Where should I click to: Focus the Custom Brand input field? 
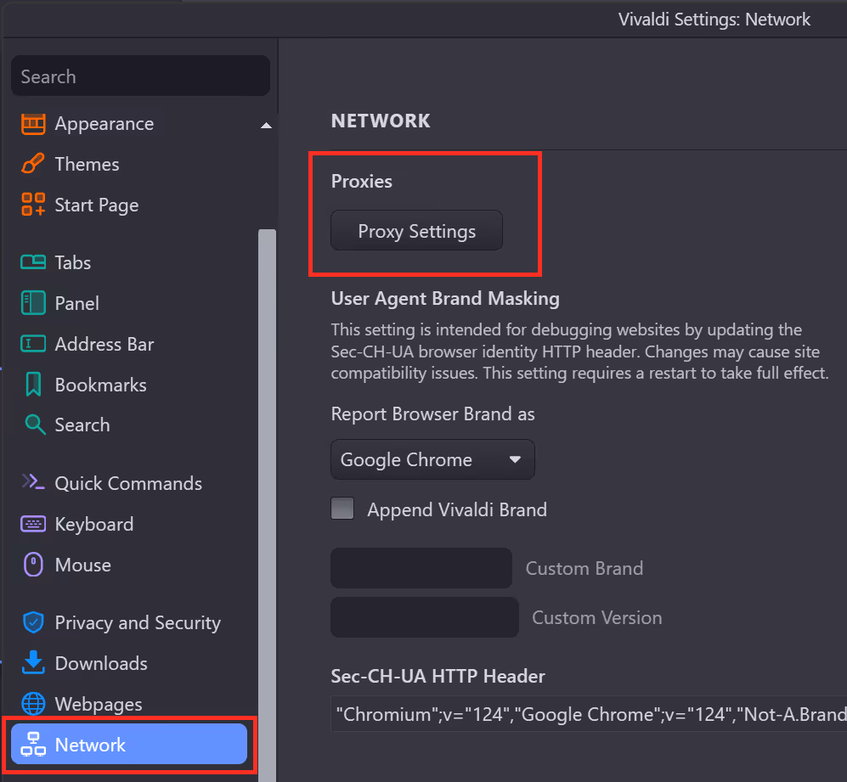(x=421, y=568)
